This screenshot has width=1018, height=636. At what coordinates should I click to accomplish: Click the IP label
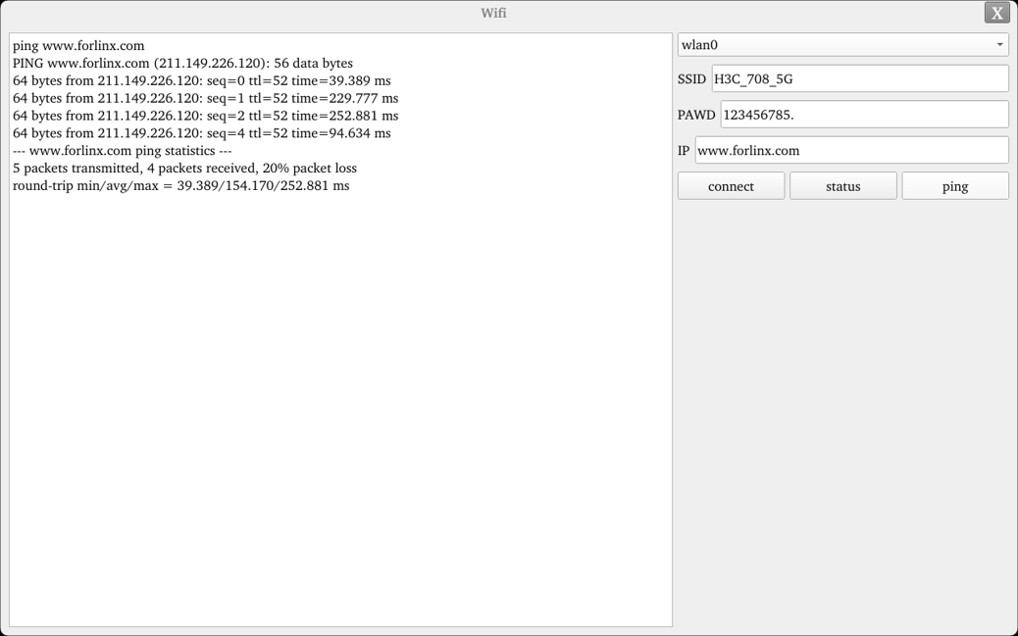point(684,151)
